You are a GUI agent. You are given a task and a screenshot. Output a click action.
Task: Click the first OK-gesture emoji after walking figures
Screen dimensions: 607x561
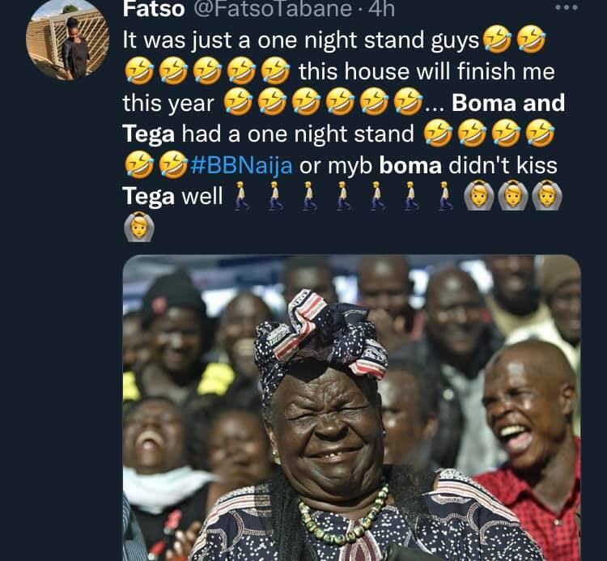pos(479,196)
